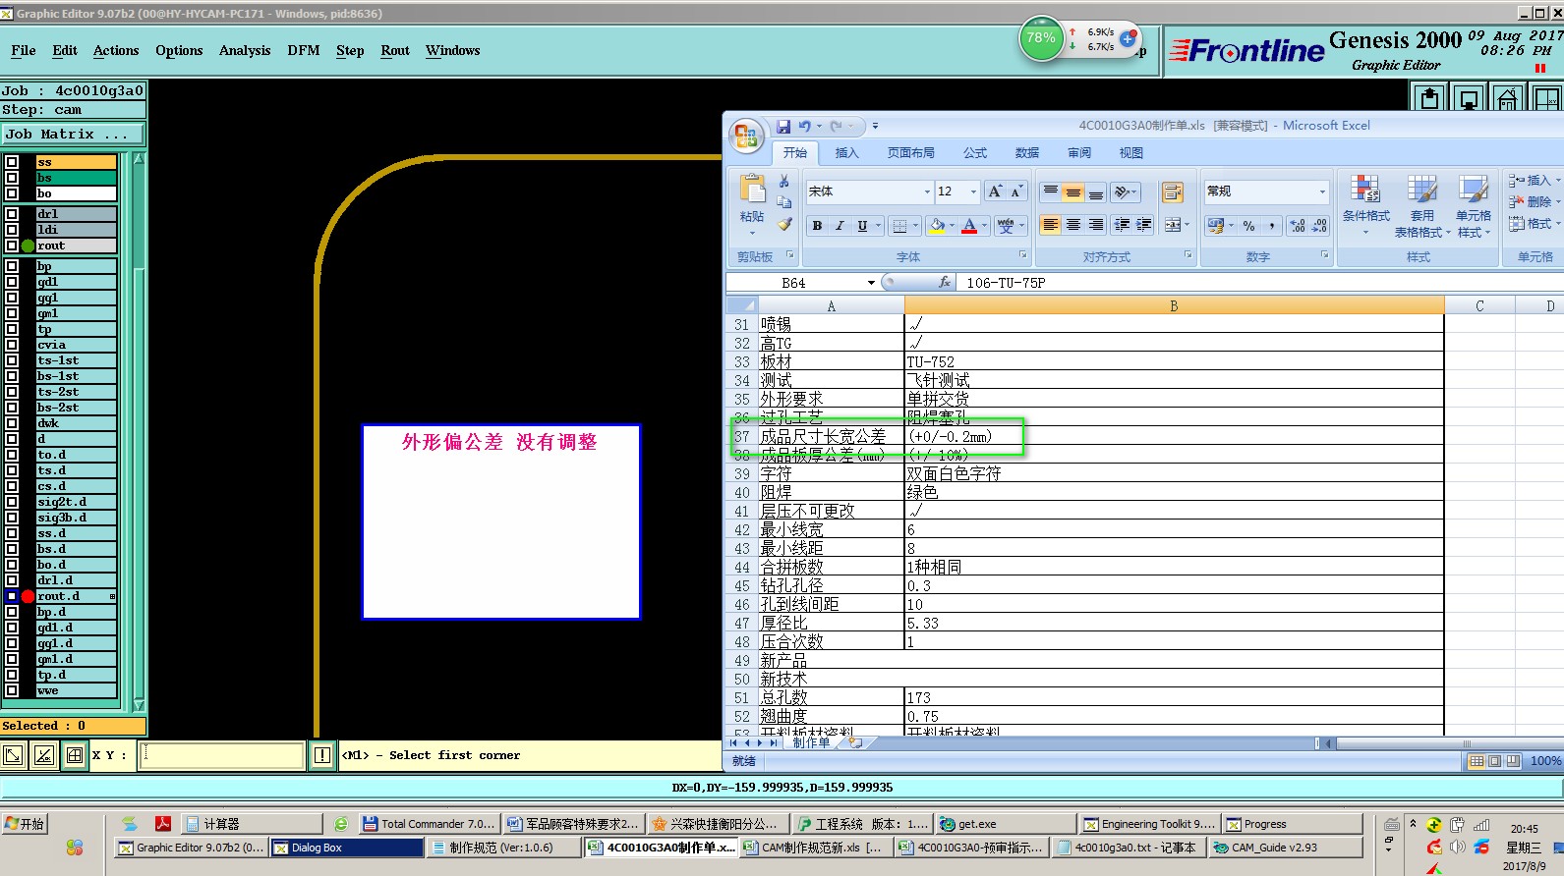Open the Rout menu in Graphic Editor
Viewport: 1564px width, 876px height.
pos(395,50)
